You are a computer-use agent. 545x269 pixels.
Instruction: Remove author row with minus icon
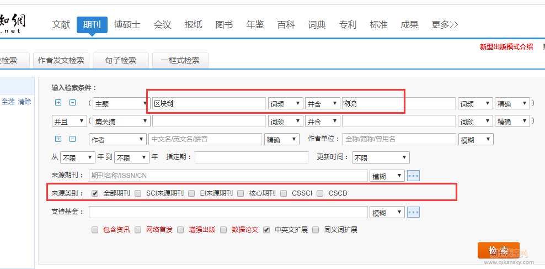pos(72,139)
